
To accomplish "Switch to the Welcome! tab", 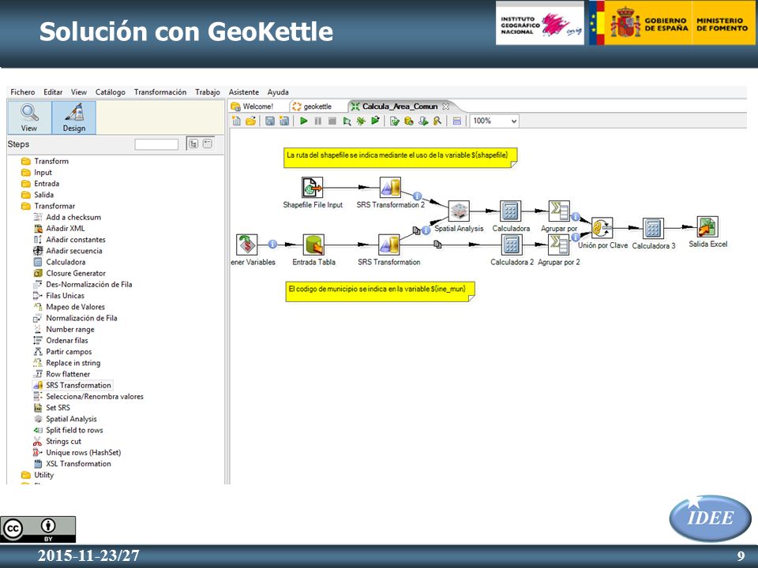I will [253, 106].
